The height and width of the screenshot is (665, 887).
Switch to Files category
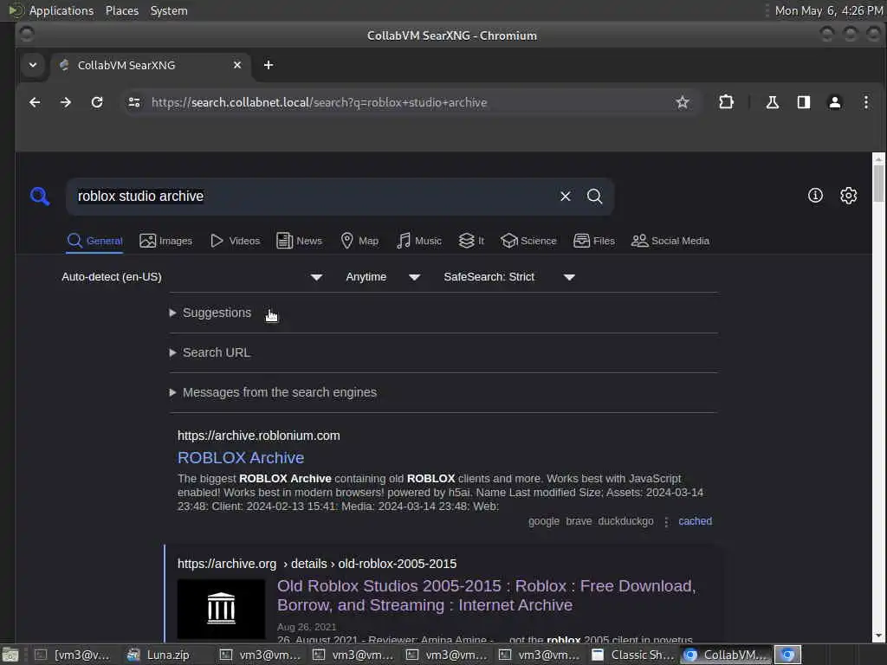pos(593,241)
